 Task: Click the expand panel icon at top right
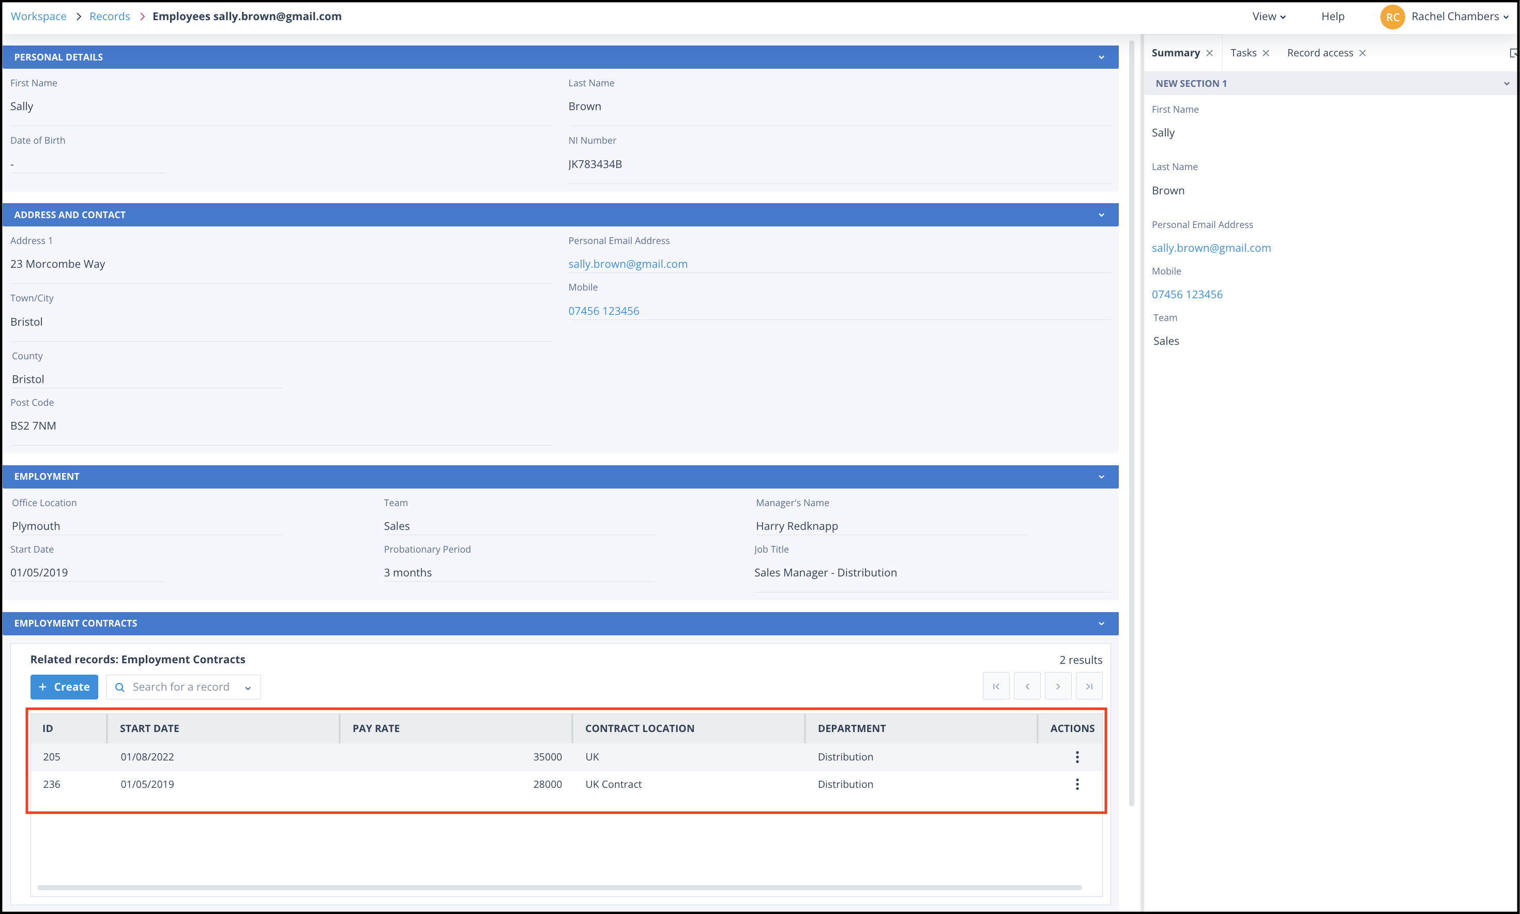(x=1513, y=53)
